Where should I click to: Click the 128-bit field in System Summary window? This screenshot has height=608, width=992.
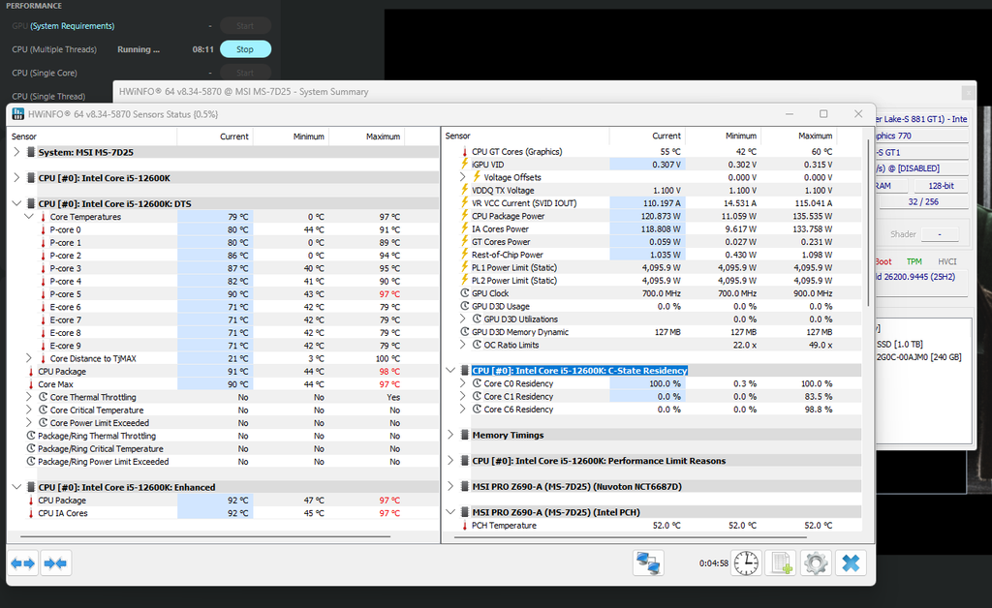(x=941, y=186)
